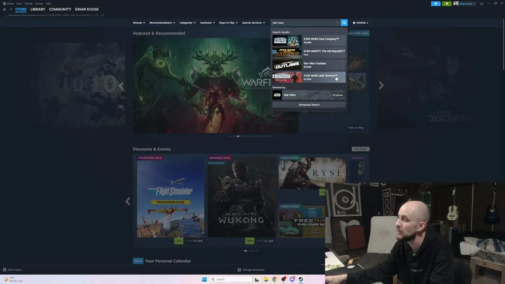The height and width of the screenshot is (284, 505).
Task: Open the Help menu
Action: click(48, 4)
